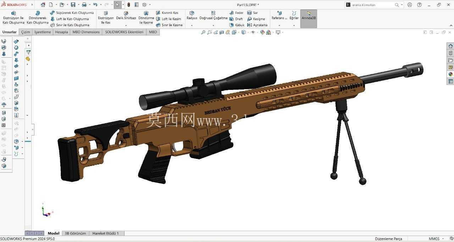
Task: Click the Eğriler curves tool
Action: pyautogui.click(x=294, y=16)
